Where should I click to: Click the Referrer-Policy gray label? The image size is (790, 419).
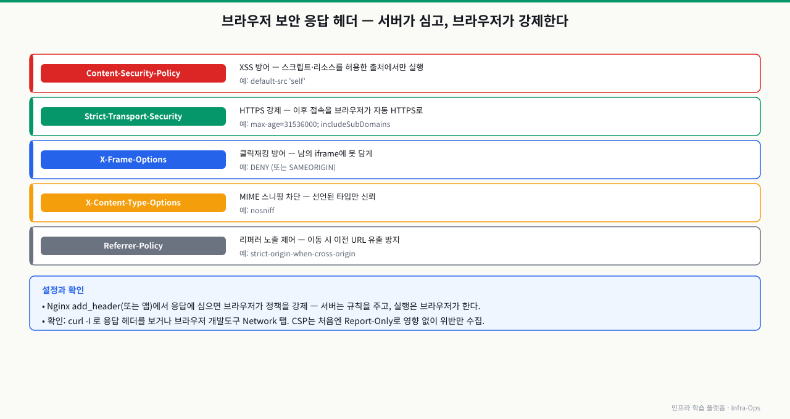coord(133,246)
